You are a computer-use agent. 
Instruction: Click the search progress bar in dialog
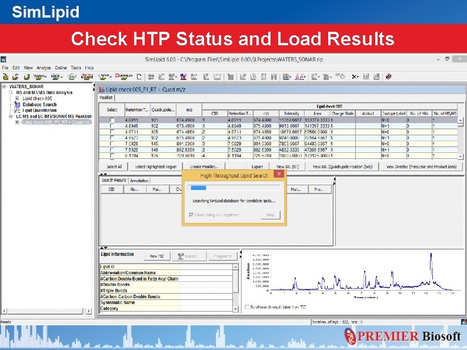click(x=234, y=188)
